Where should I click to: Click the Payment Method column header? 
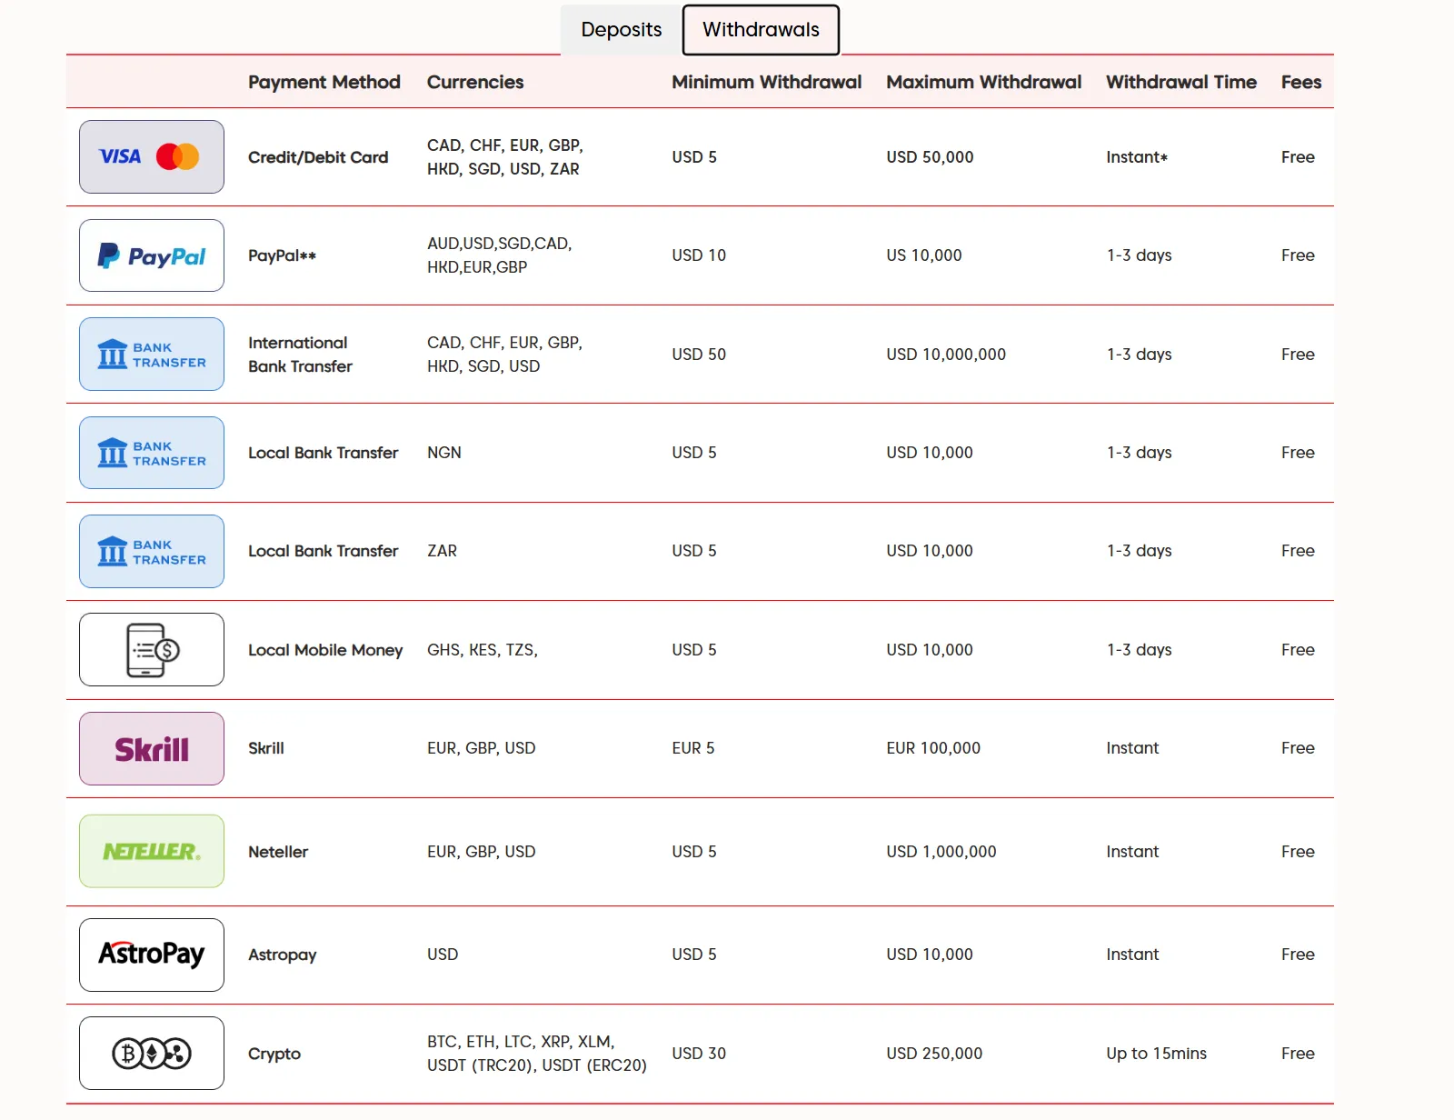point(324,82)
